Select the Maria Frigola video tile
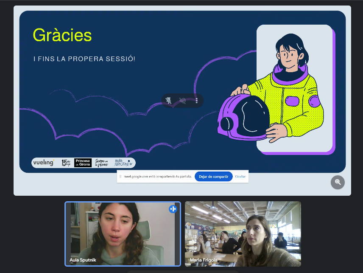363x273 pixels. tap(243, 234)
